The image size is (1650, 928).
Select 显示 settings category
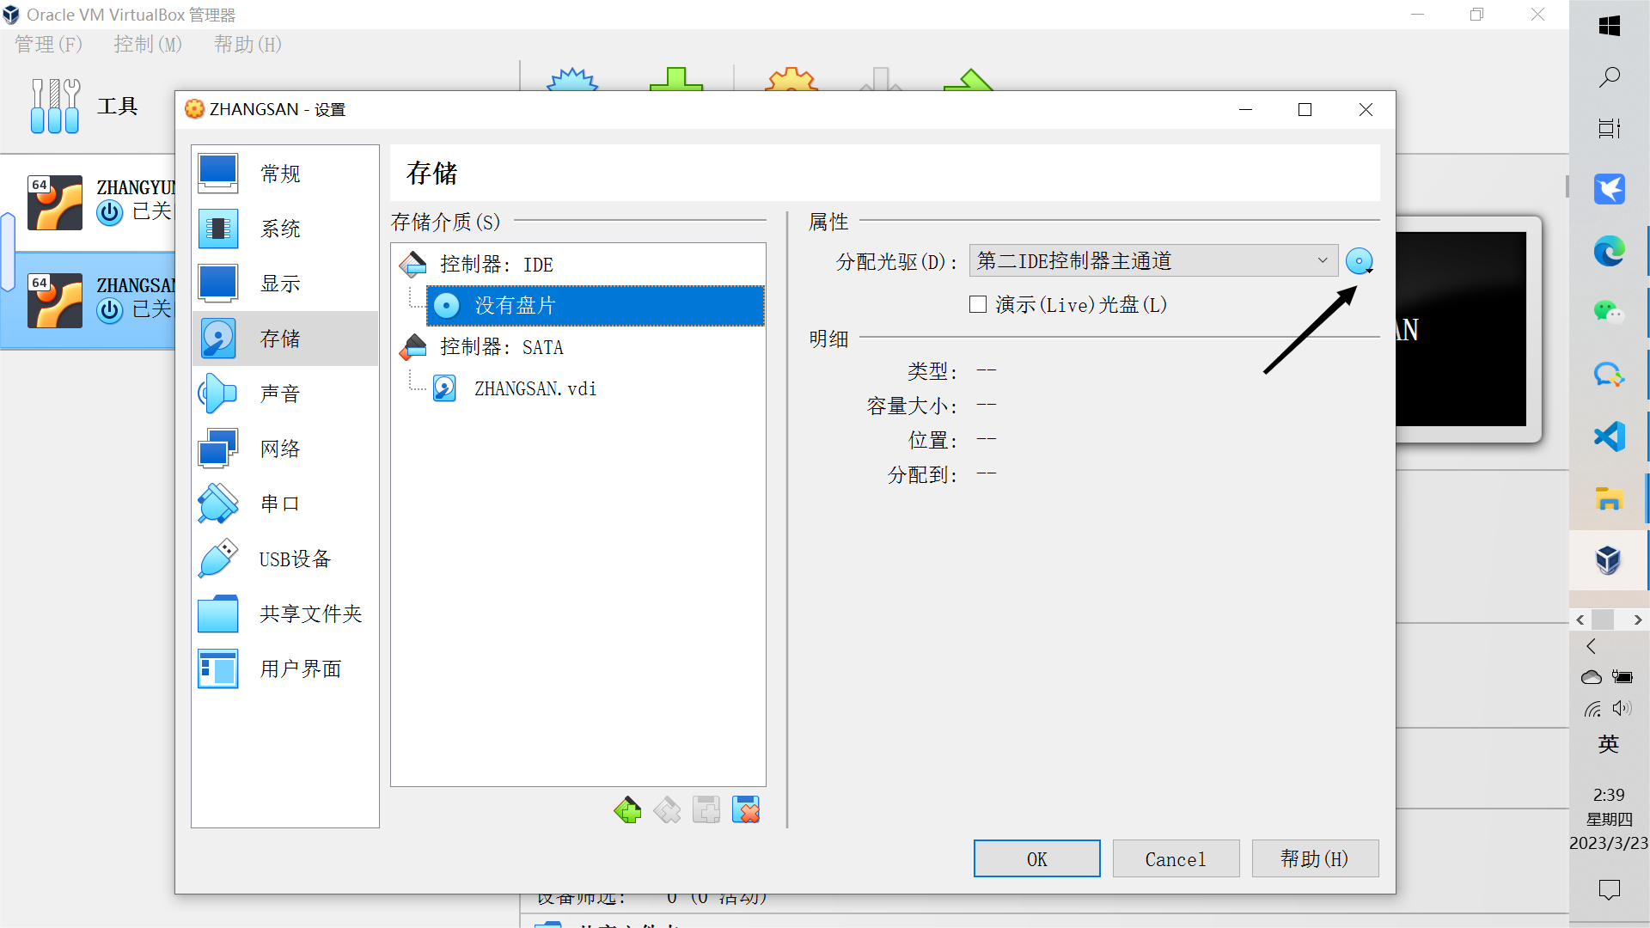[x=284, y=284]
